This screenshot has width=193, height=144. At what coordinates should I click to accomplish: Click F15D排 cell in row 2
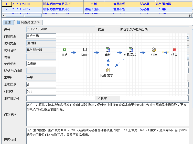point(174,9)
